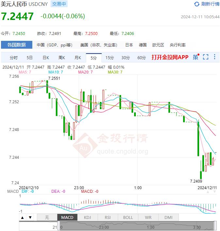Click the 最低 value 7.2406
Image resolution: width=220 pixels, height=231 pixels.
pyautogui.click(x=128, y=34)
